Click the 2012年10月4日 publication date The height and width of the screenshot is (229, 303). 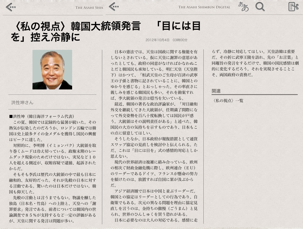(x=166, y=40)
